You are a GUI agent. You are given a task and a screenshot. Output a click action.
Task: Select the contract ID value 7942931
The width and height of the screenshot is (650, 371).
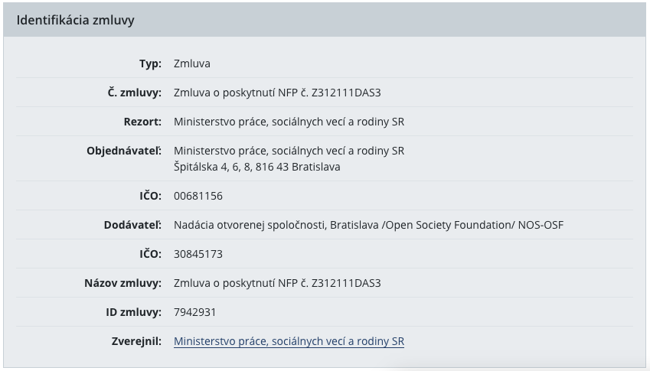point(194,312)
